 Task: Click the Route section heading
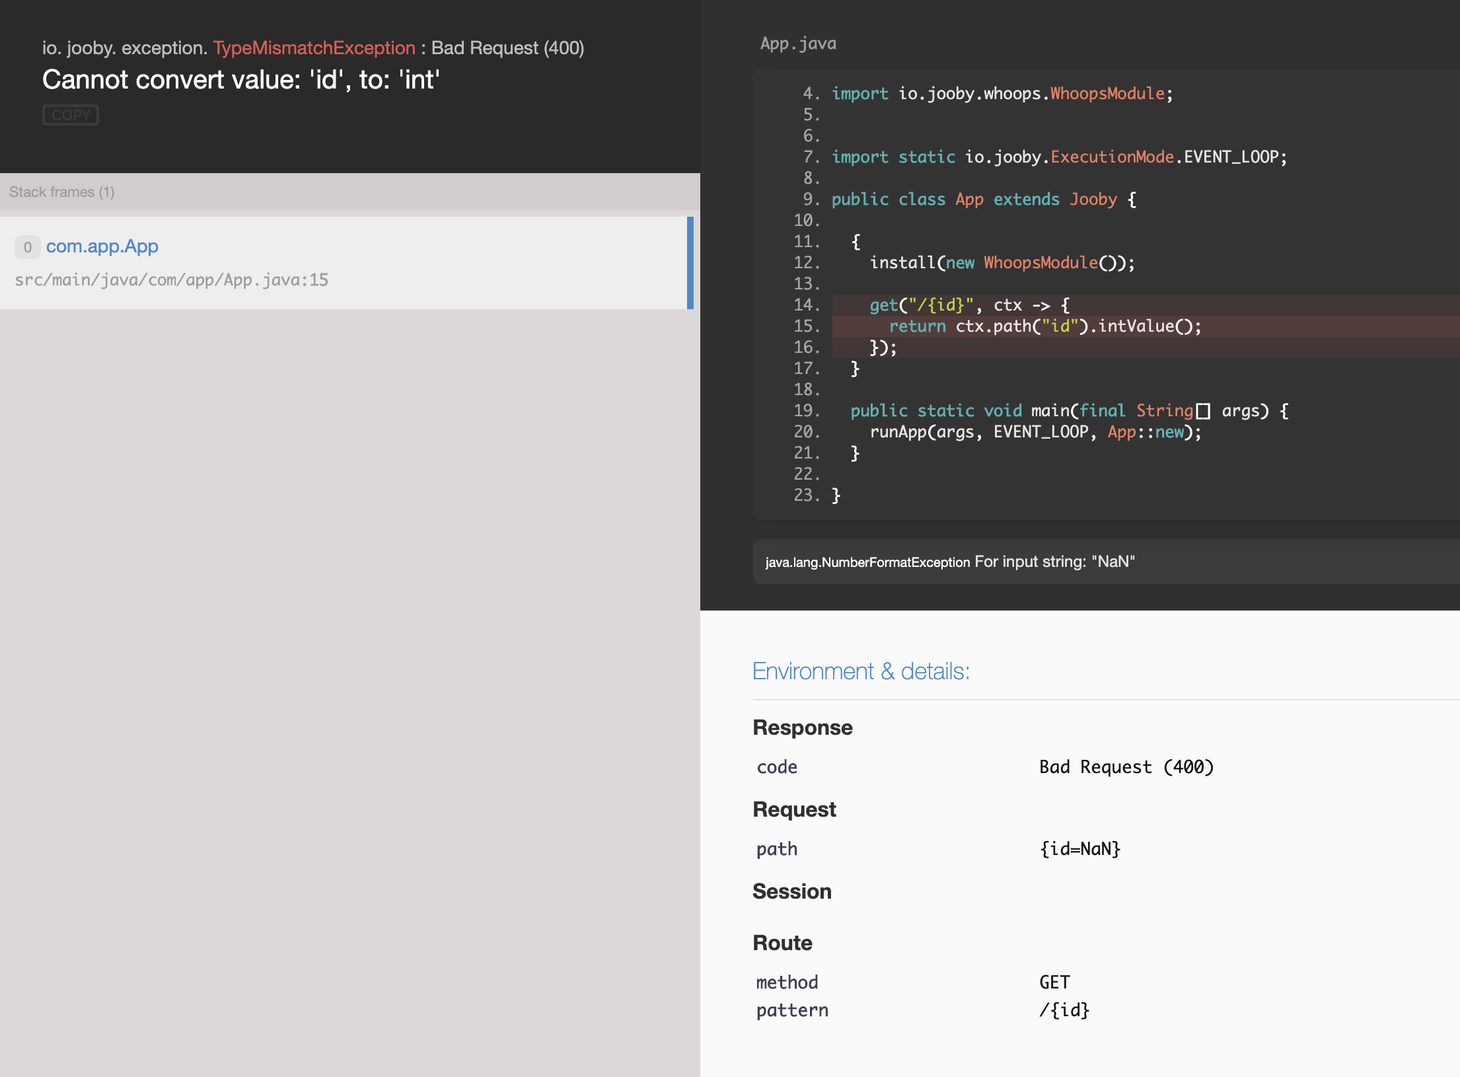pyautogui.click(x=782, y=943)
